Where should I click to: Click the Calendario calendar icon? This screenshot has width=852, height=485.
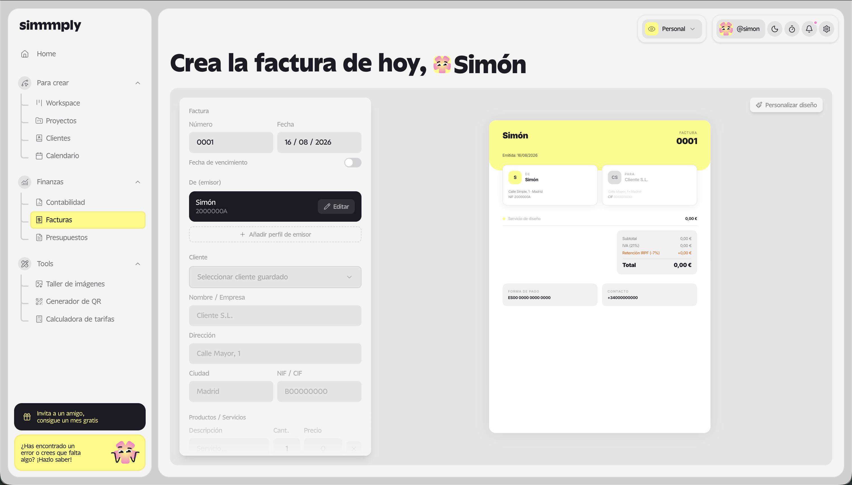click(x=39, y=156)
